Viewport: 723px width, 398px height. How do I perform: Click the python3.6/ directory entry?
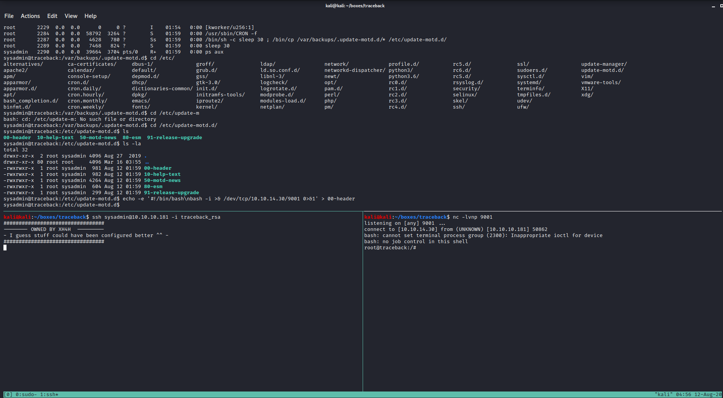coord(404,76)
